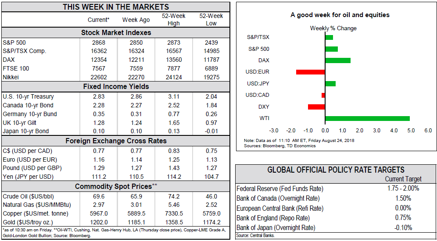Screen dimensions: 437x241
Task: Select 'Foreign Exchange Cross Rates' header
Action: tap(116, 141)
